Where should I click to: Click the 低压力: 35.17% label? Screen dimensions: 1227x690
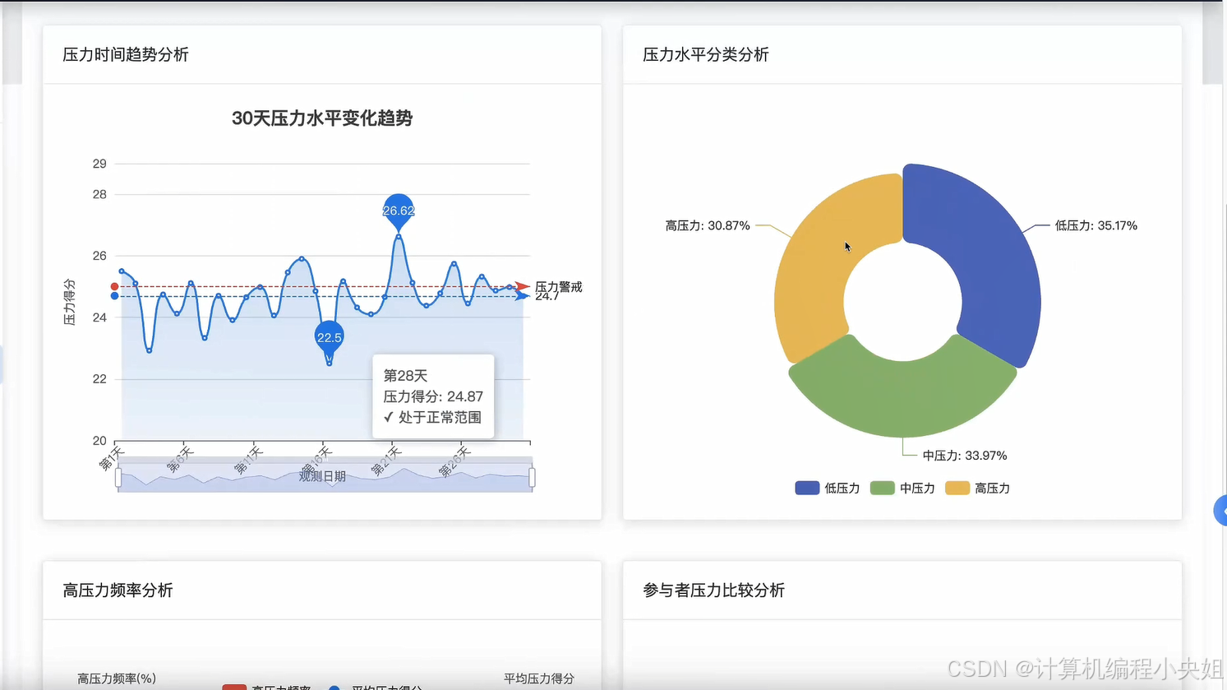1096,225
